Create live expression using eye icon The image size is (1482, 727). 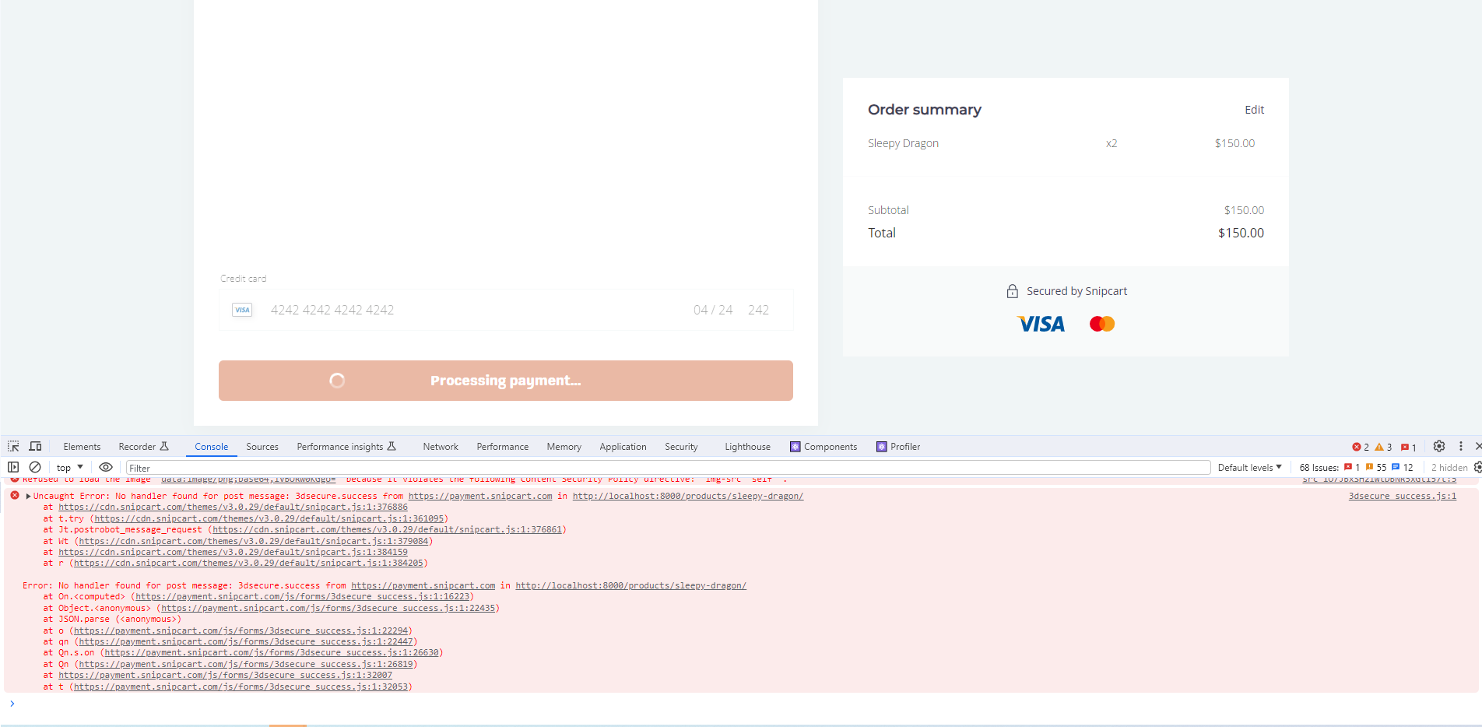106,467
